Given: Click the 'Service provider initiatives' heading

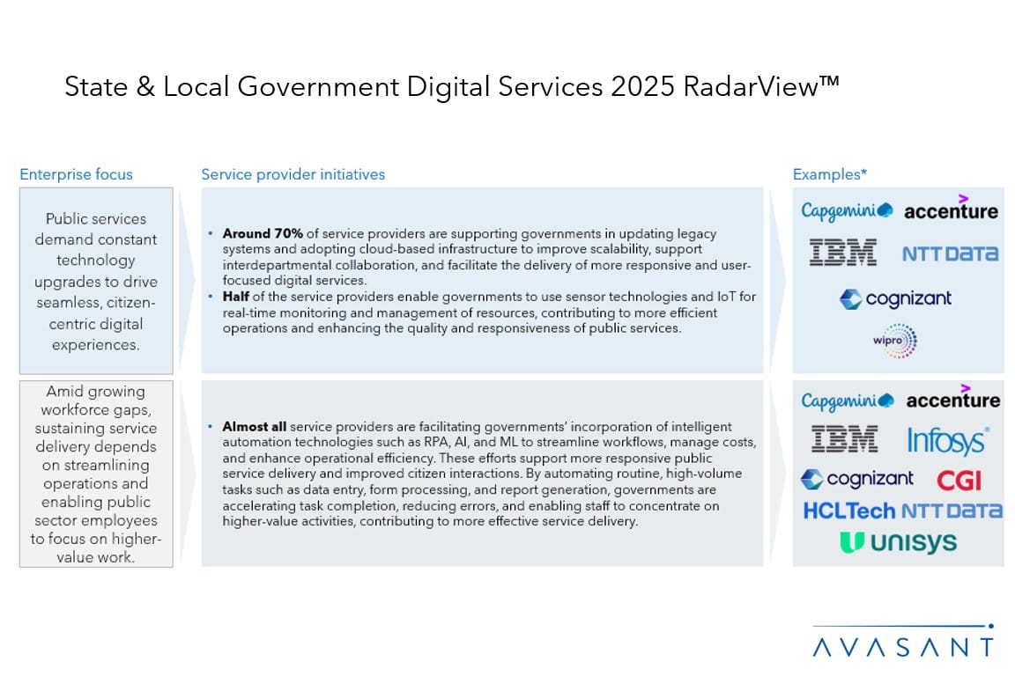Looking at the screenshot, I should 293,174.
